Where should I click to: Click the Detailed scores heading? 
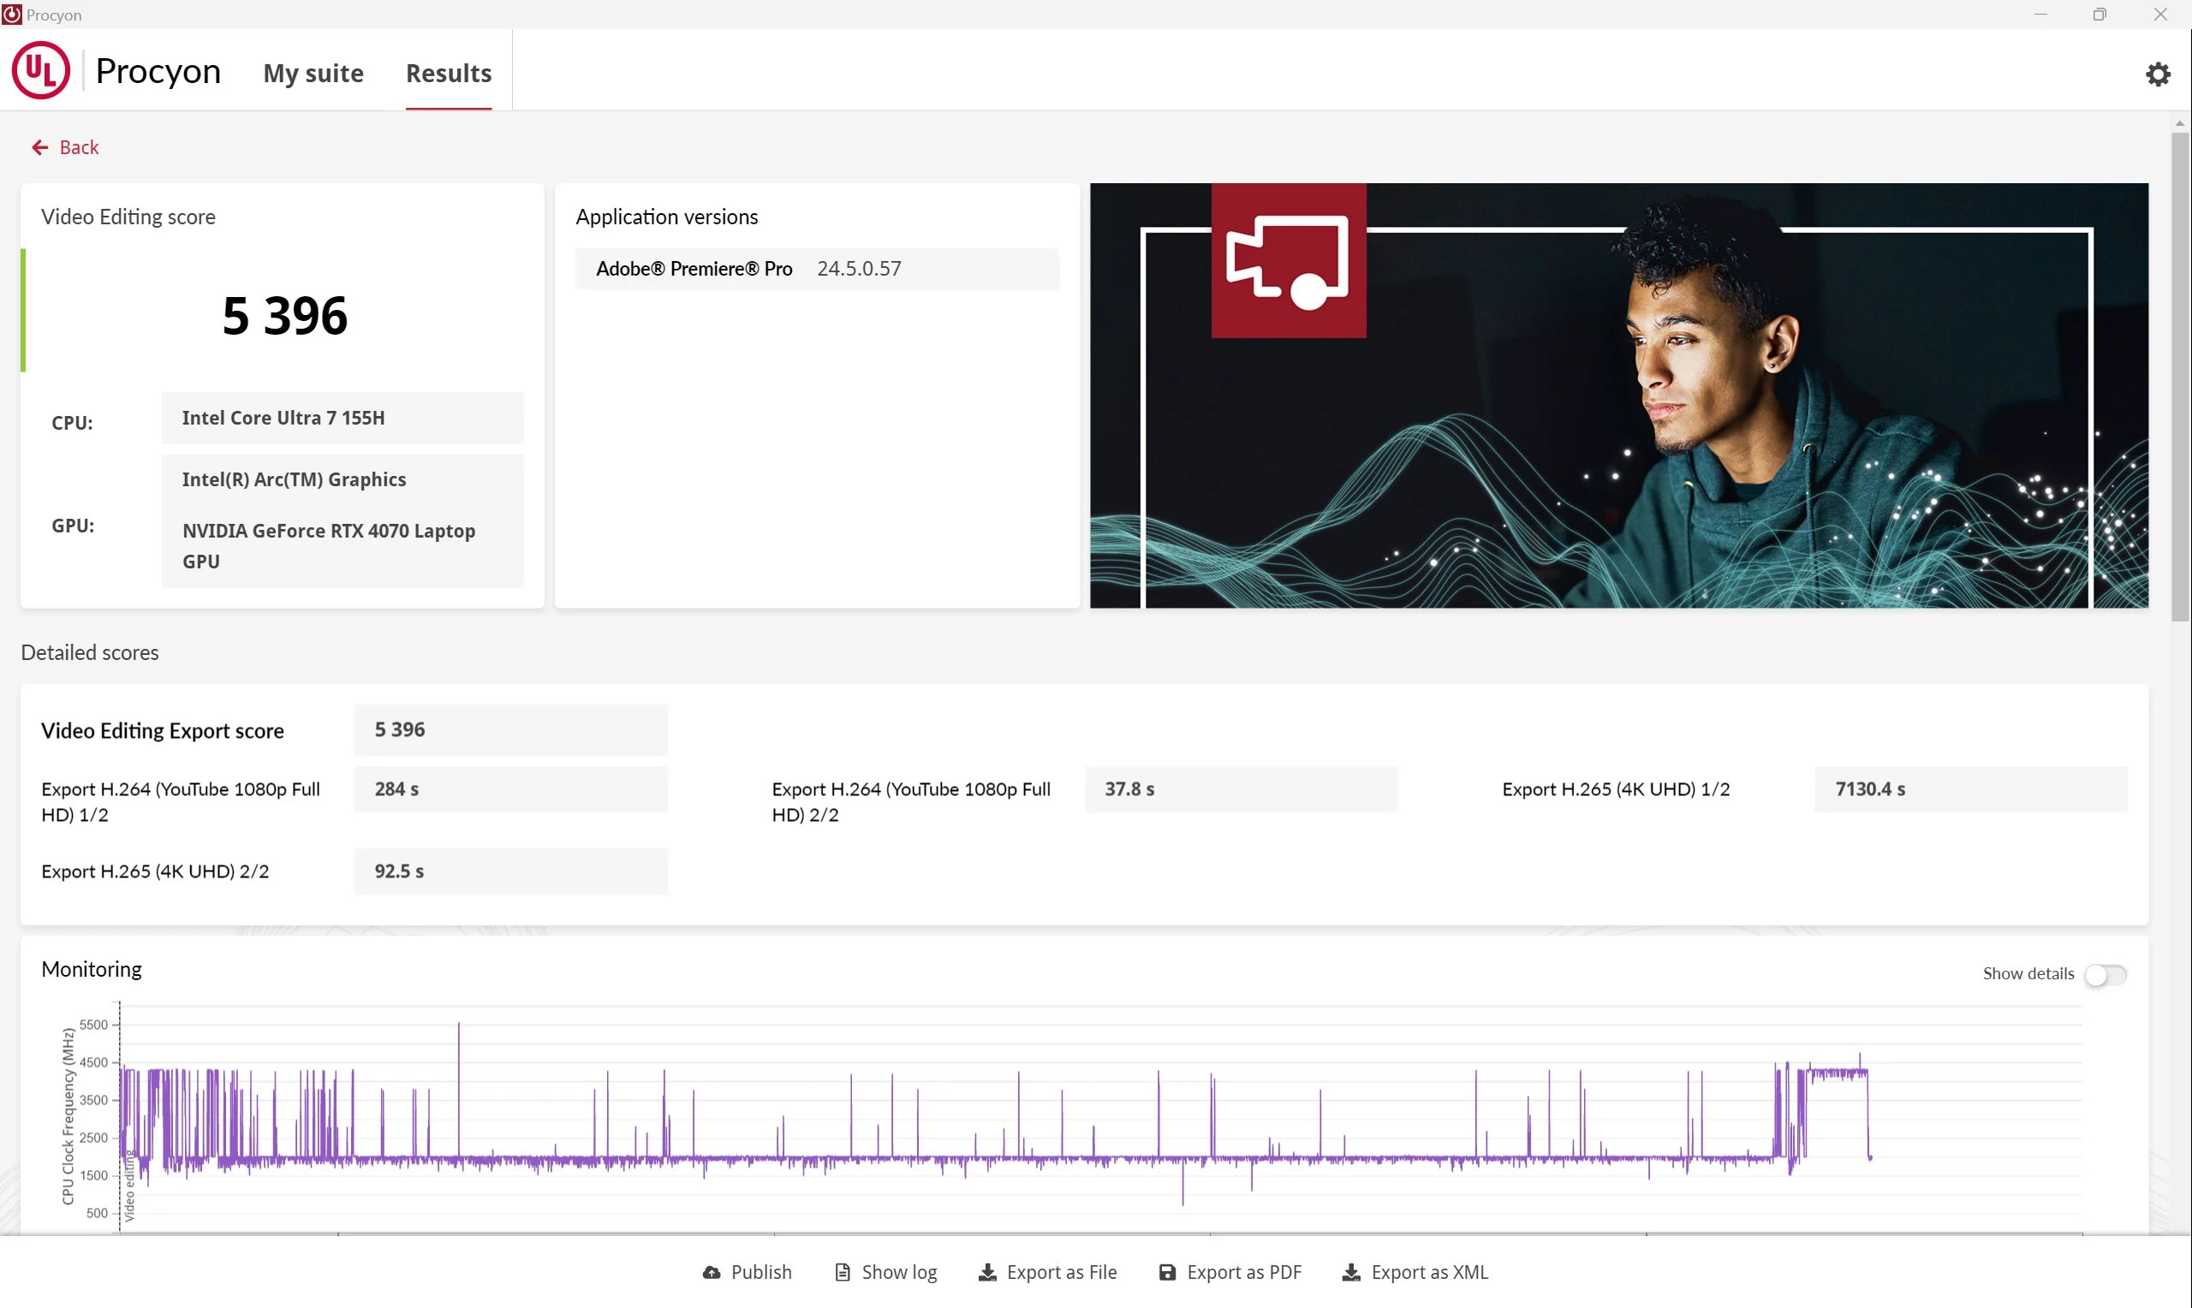(x=90, y=652)
